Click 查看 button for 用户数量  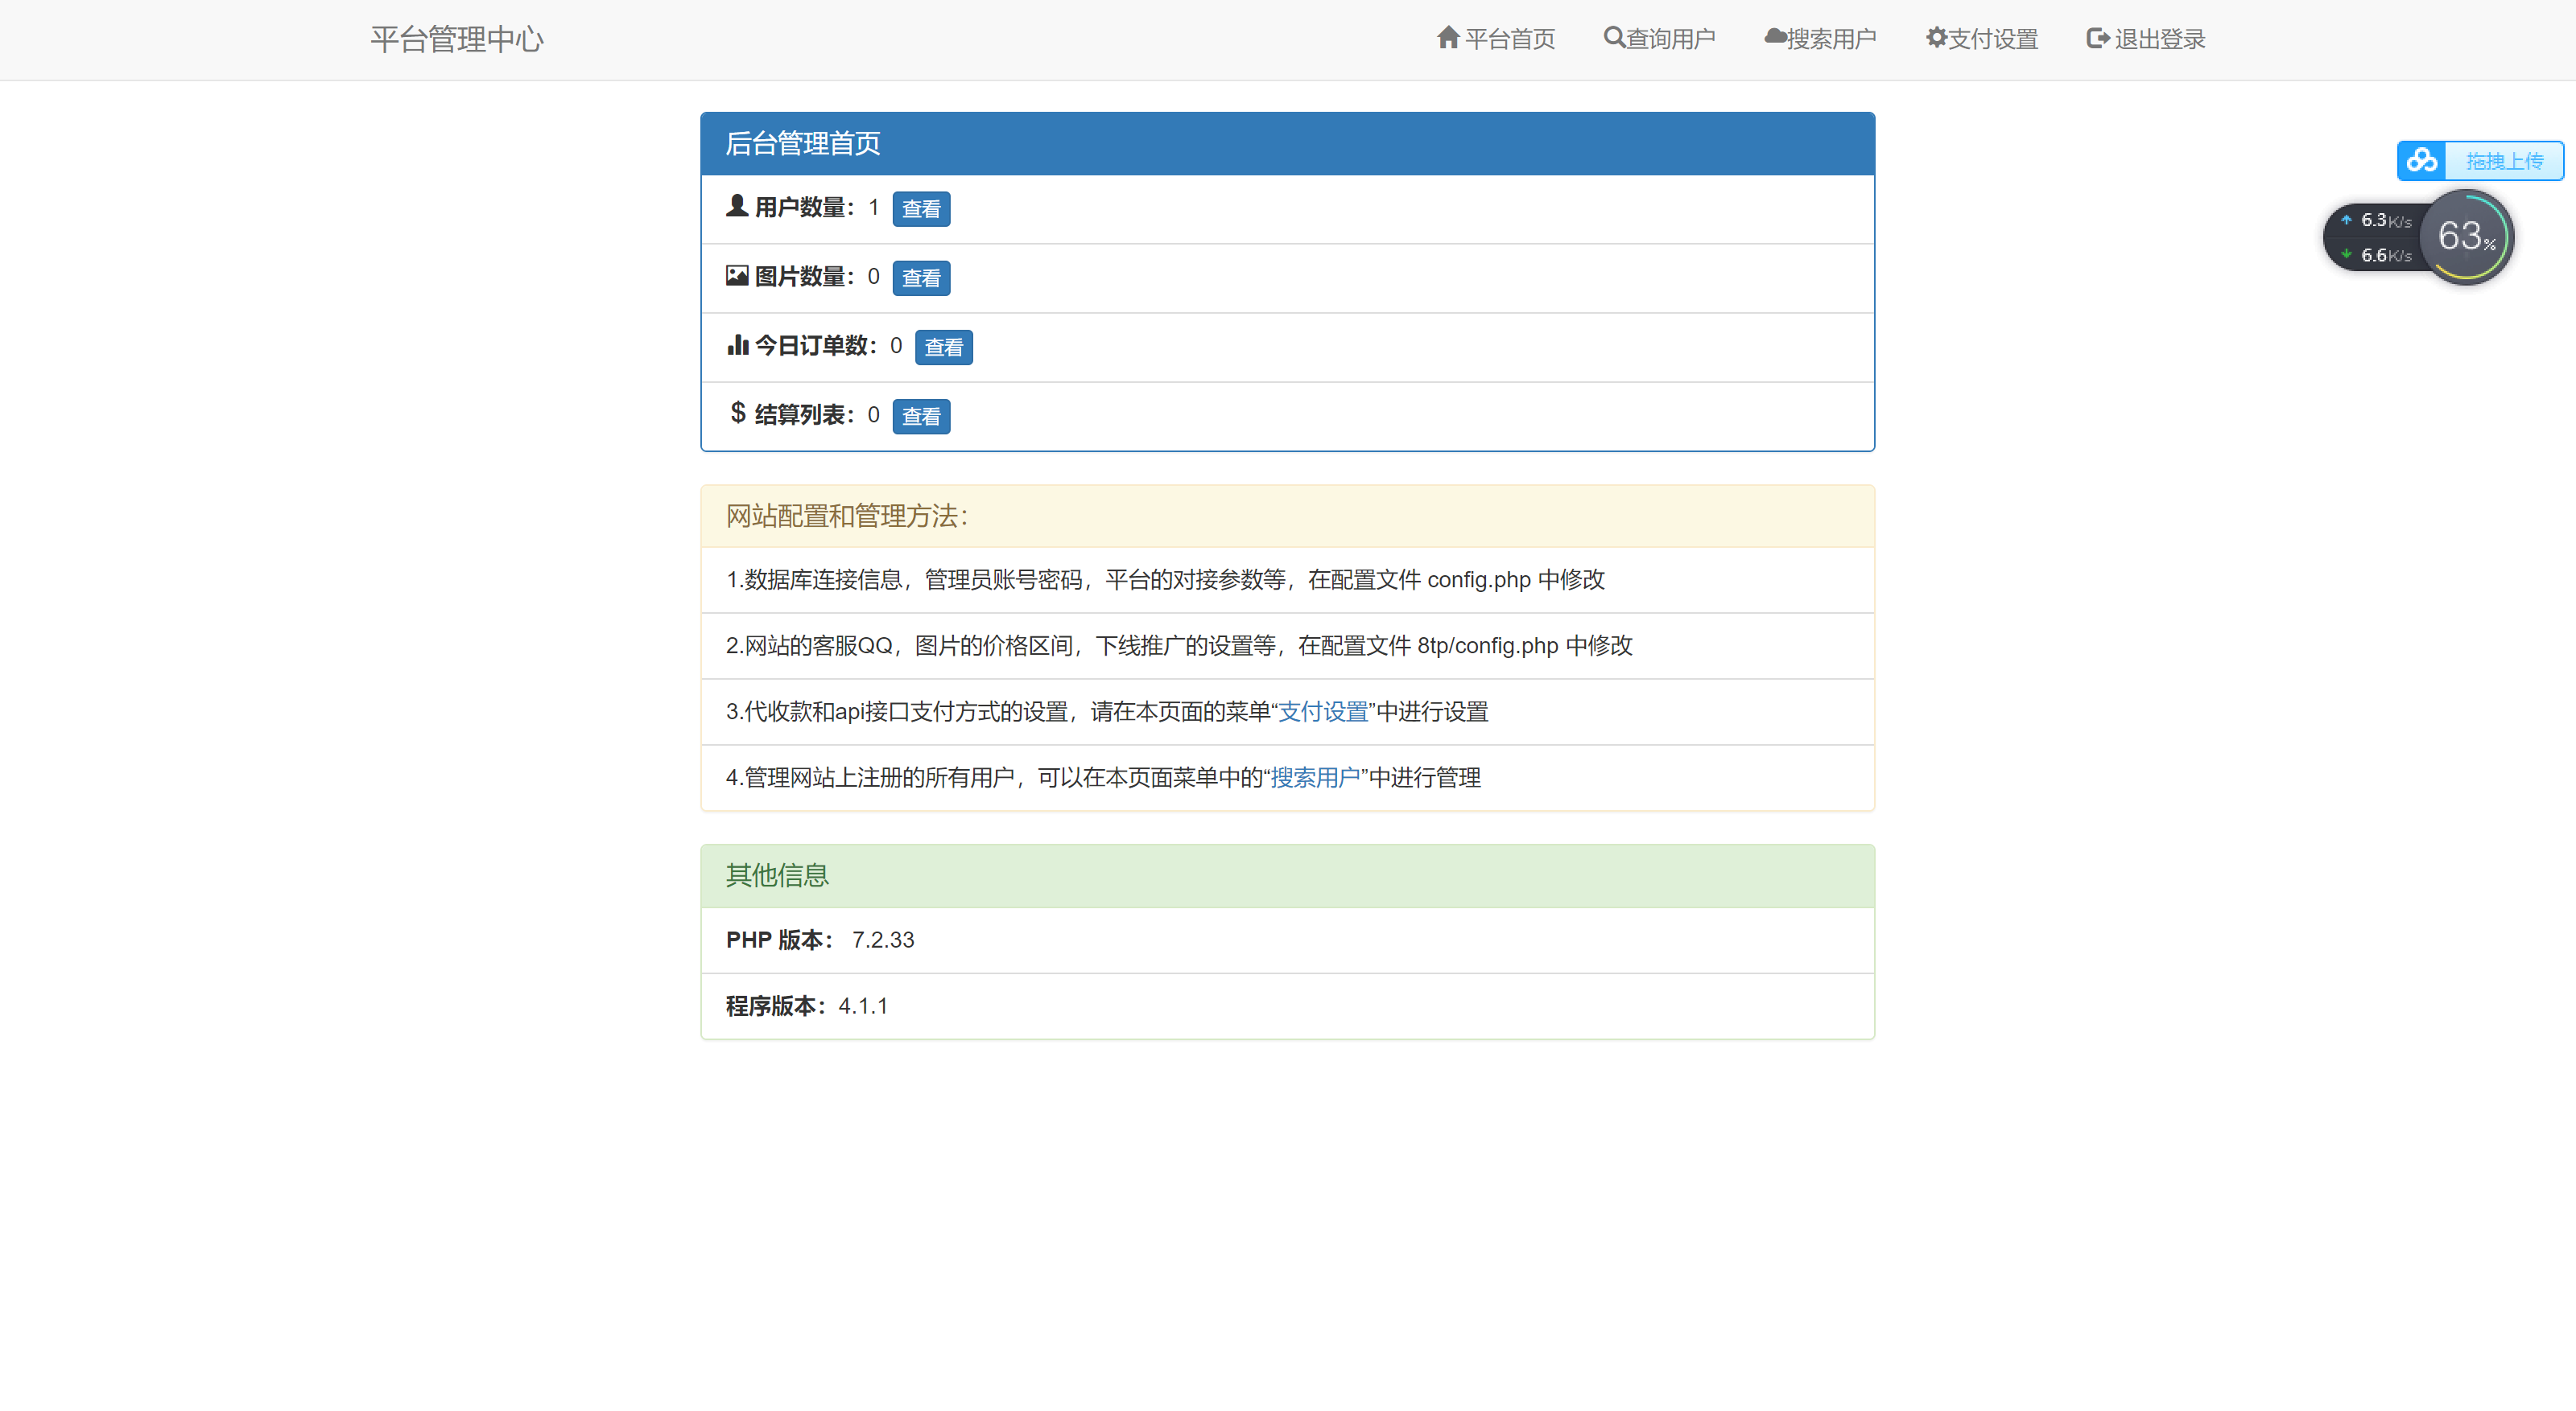coord(921,209)
